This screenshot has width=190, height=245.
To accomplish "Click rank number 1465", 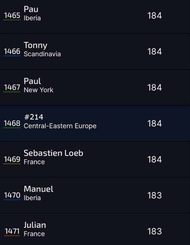I will pos(12,16).
